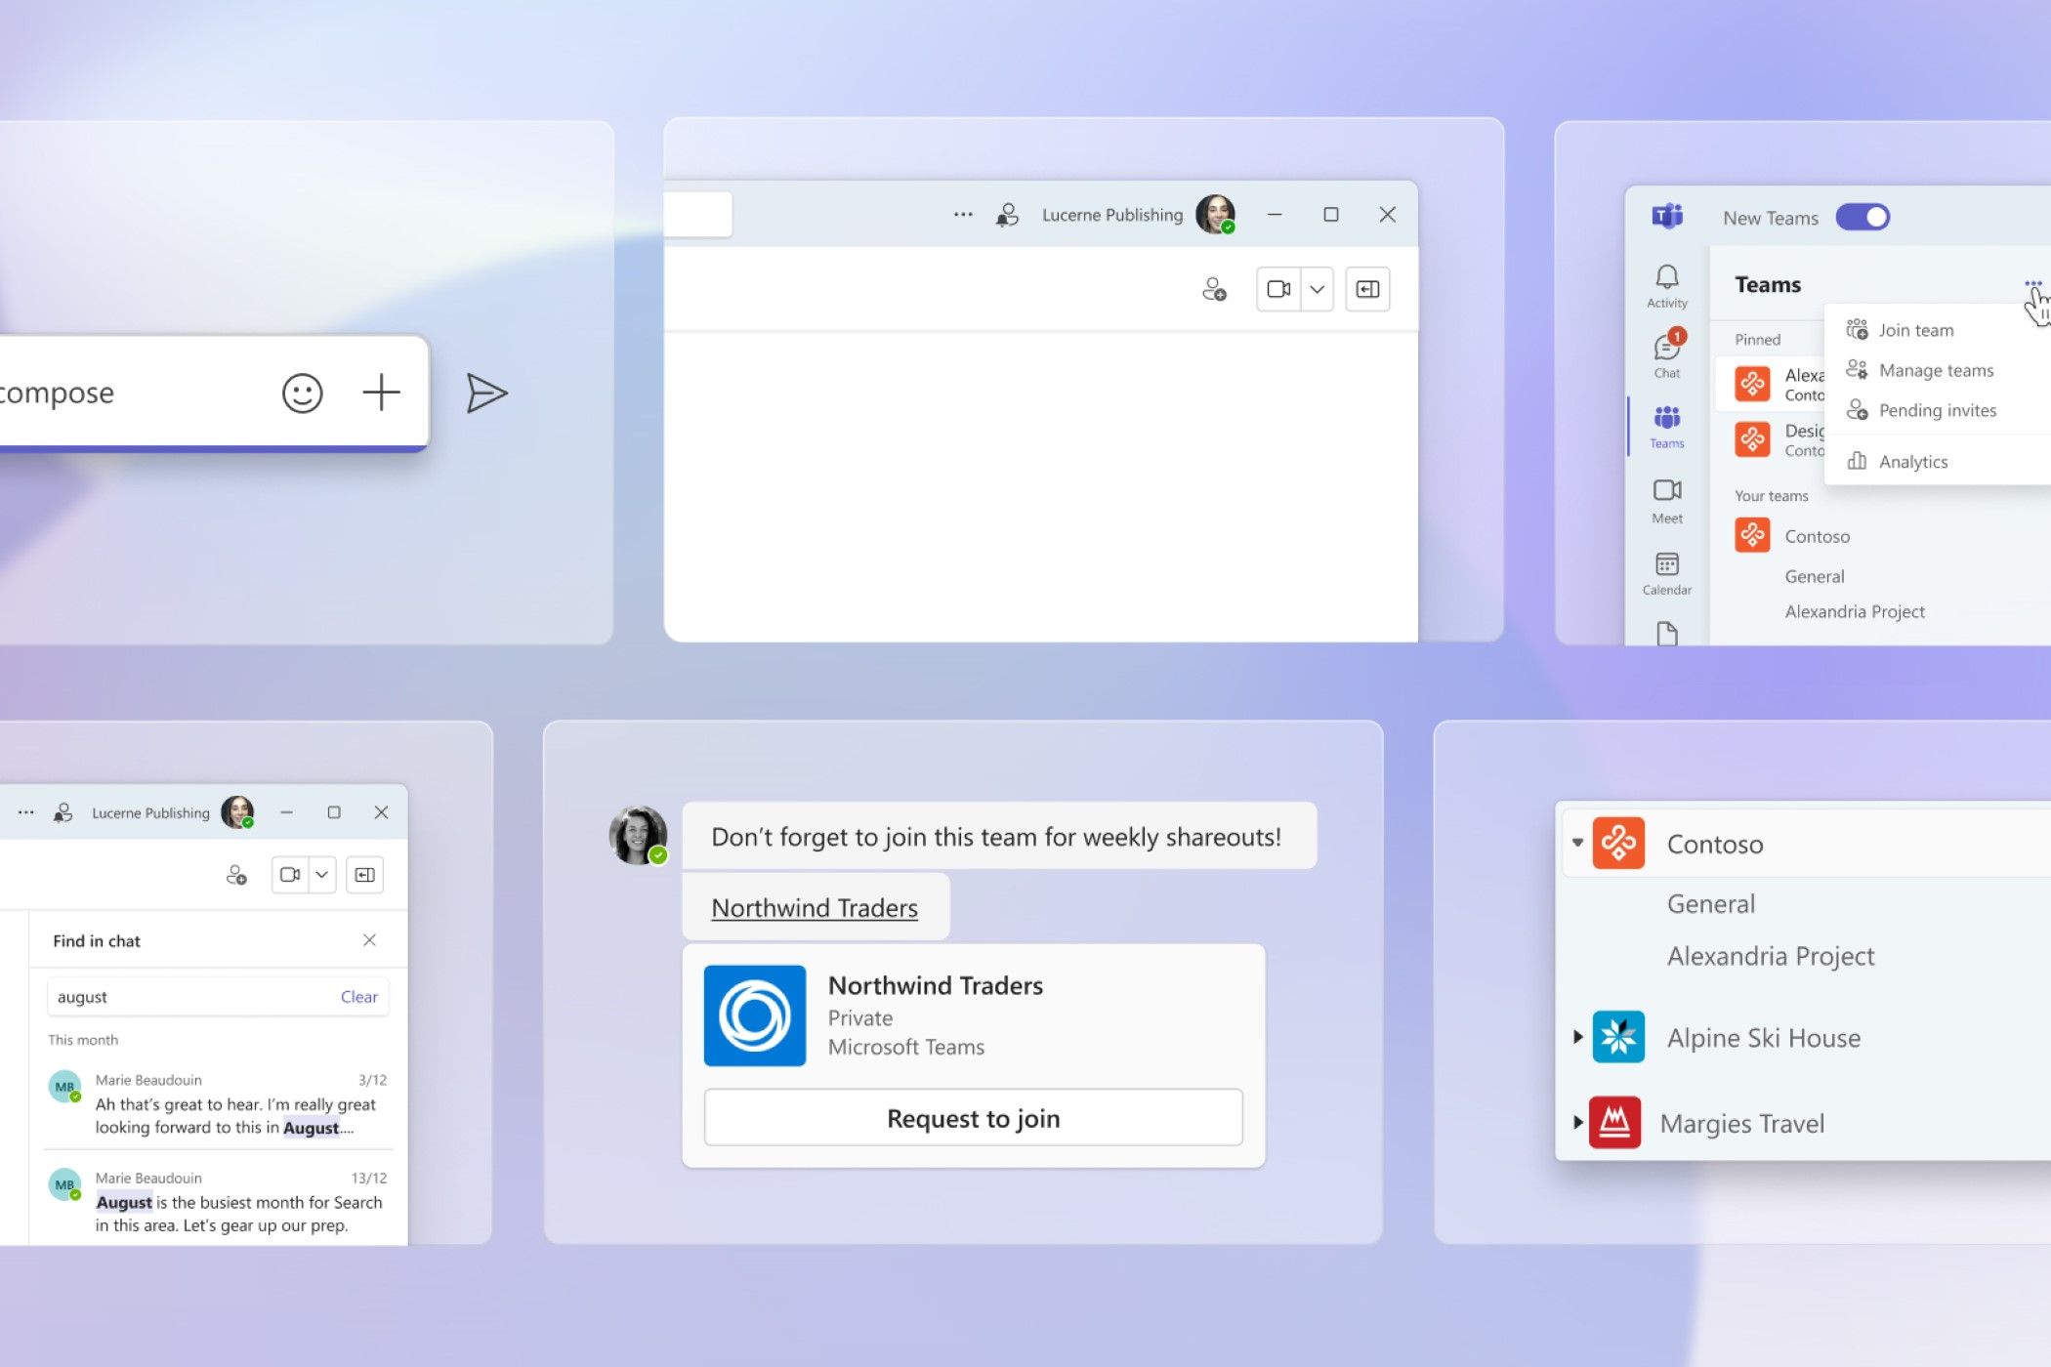This screenshot has width=2051, height=1367.
Task: Select Join team from menu
Action: click(x=1915, y=330)
